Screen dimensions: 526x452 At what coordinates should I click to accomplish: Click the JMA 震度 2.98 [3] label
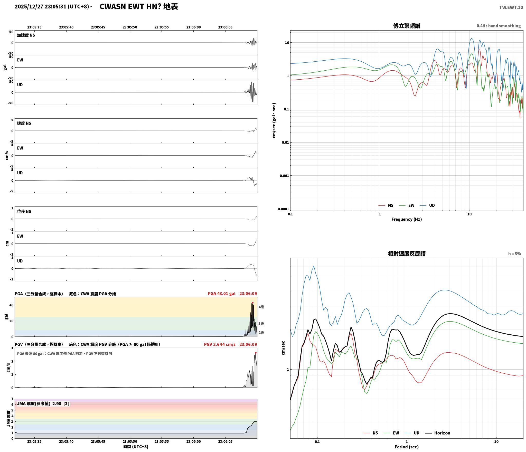coord(43,403)
